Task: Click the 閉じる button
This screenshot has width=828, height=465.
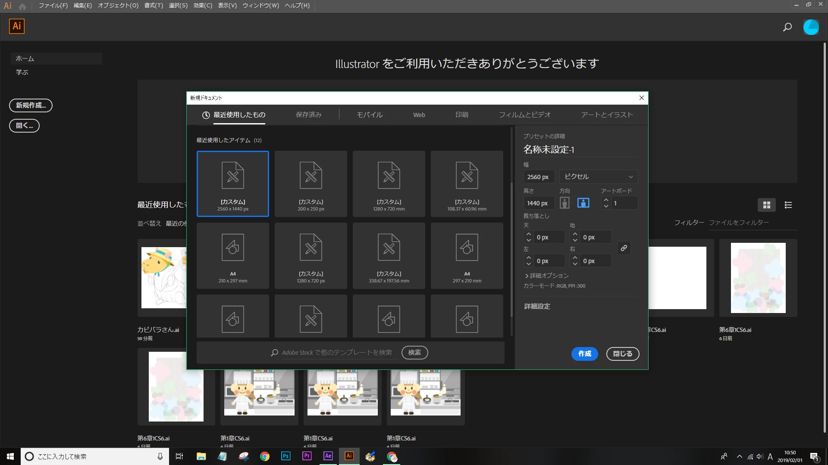Action: click(x=622, y=353)
